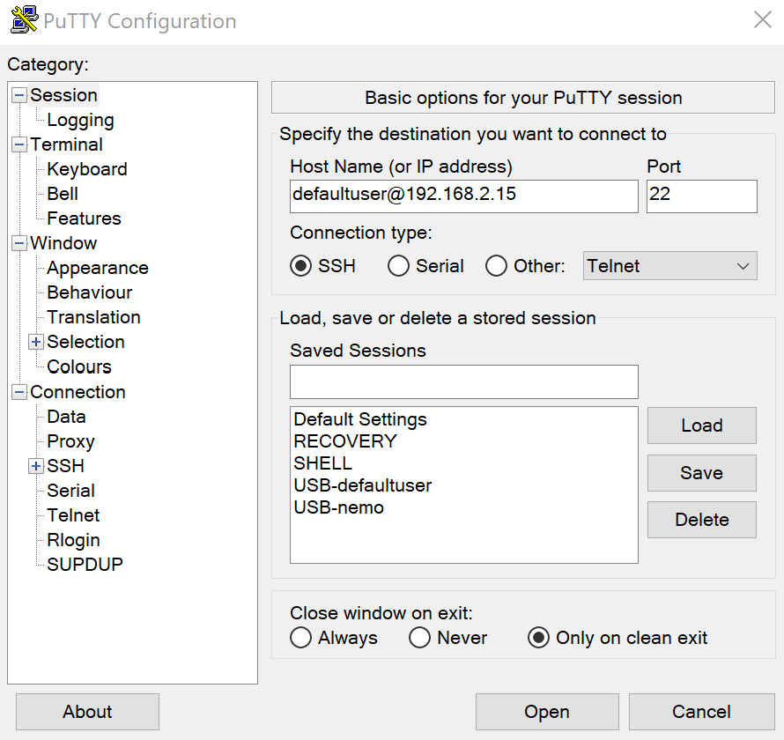Screen dimensions: 784x740
Task: Expand the SSH tree node
Action: (36, 466)
